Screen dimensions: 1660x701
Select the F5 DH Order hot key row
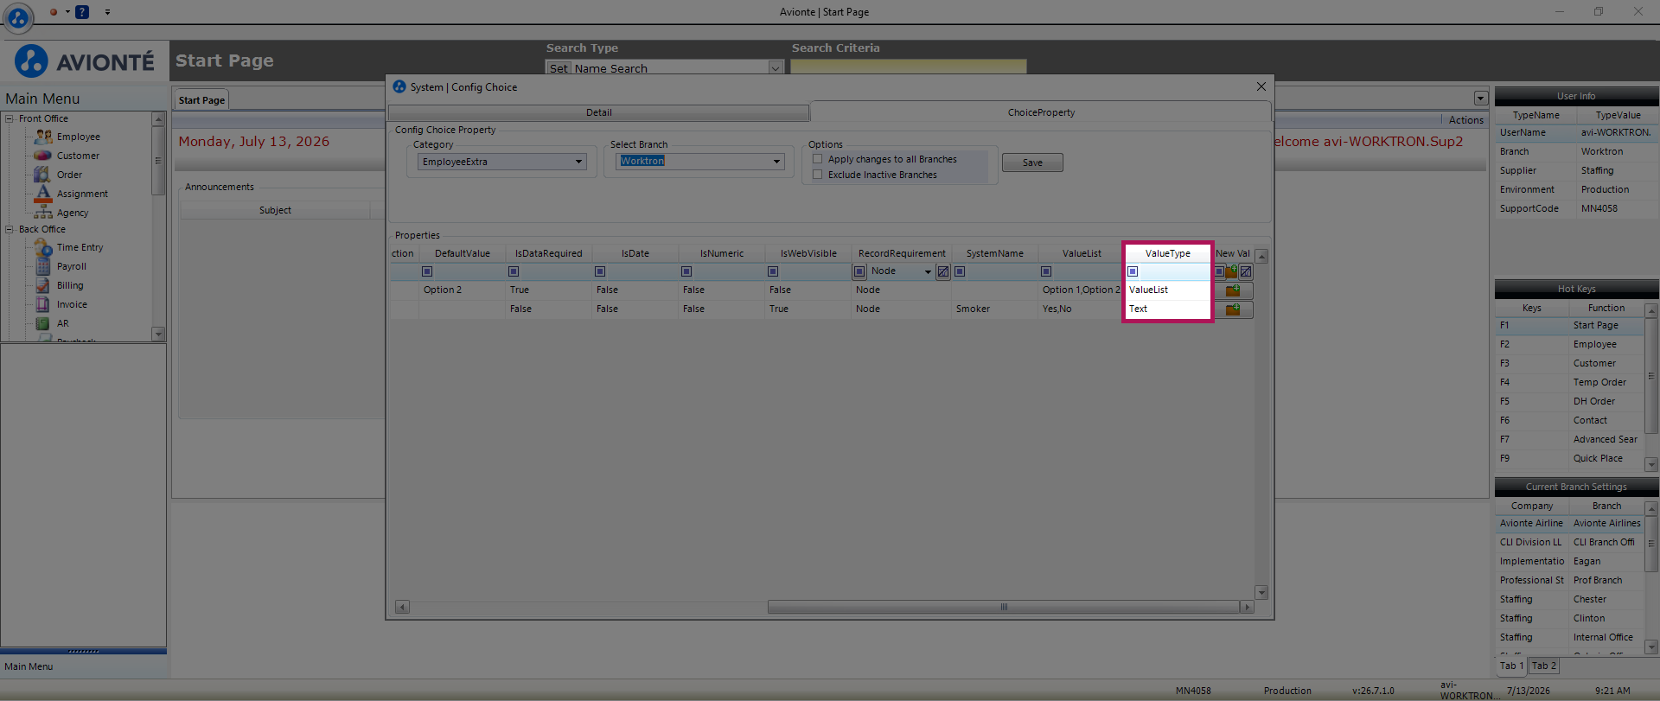point(1570,401)
